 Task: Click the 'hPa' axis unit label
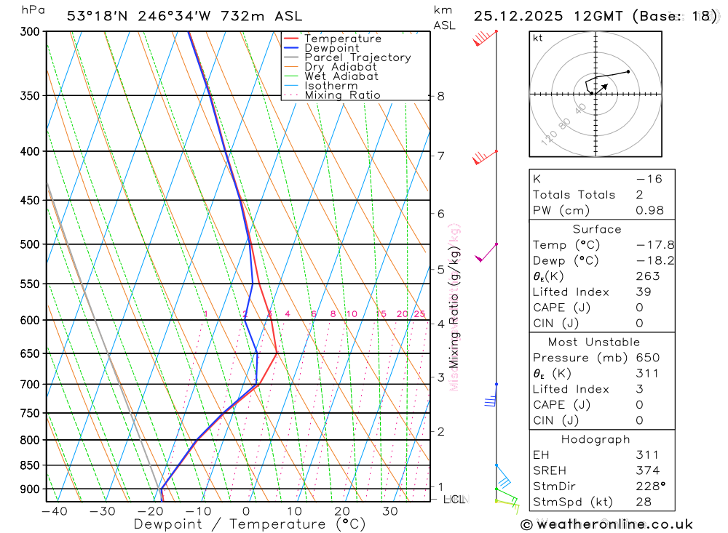coord(33,10)
